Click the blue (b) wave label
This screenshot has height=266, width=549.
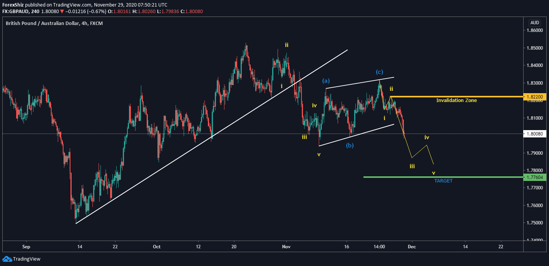pyautogui.click(x=350, y=146)
